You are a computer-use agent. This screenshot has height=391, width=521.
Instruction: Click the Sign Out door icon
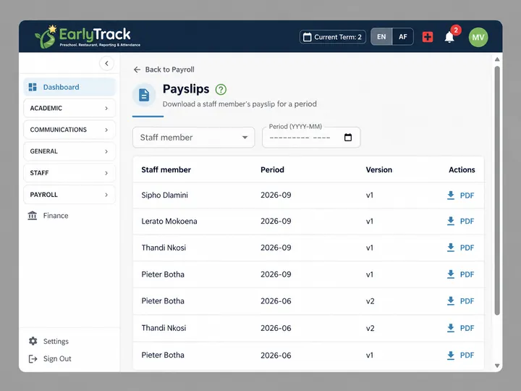click(x=33, y=358)
